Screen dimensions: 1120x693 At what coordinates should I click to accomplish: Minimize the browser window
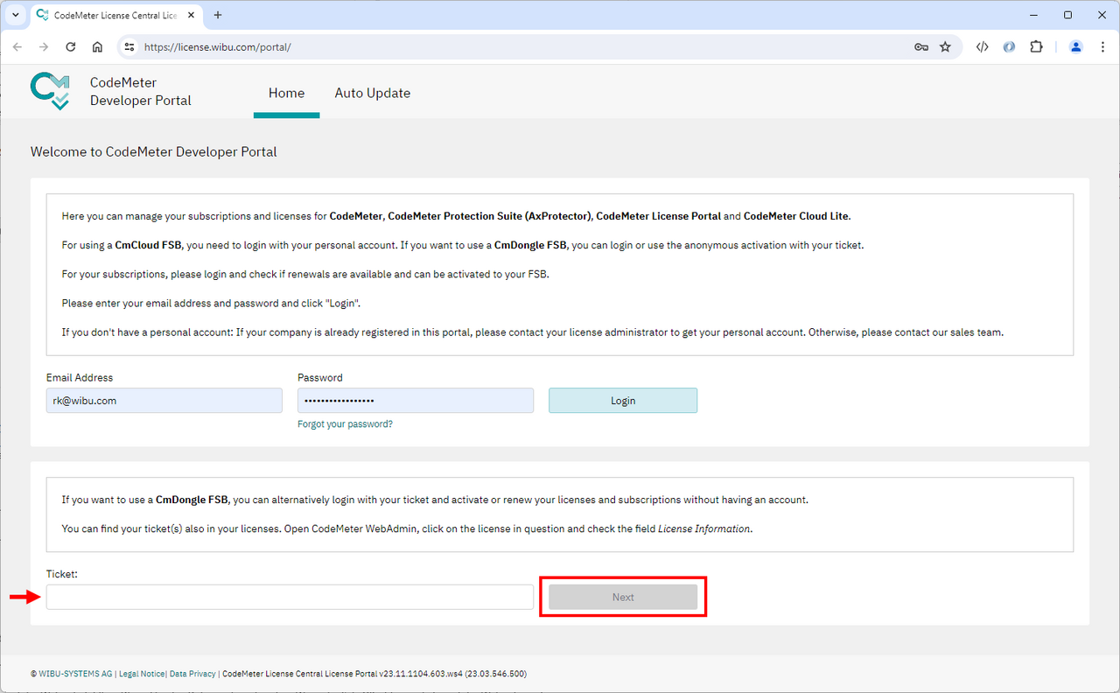click(x=1033, y=15)
